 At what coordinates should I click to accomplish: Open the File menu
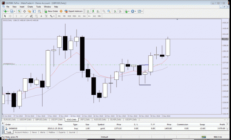click(x=8, y=7)
